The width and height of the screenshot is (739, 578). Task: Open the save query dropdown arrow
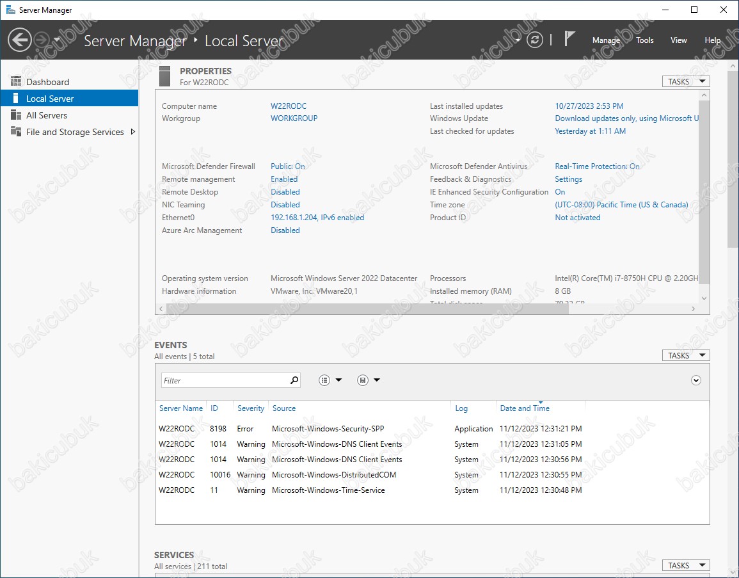coord(377,380)
